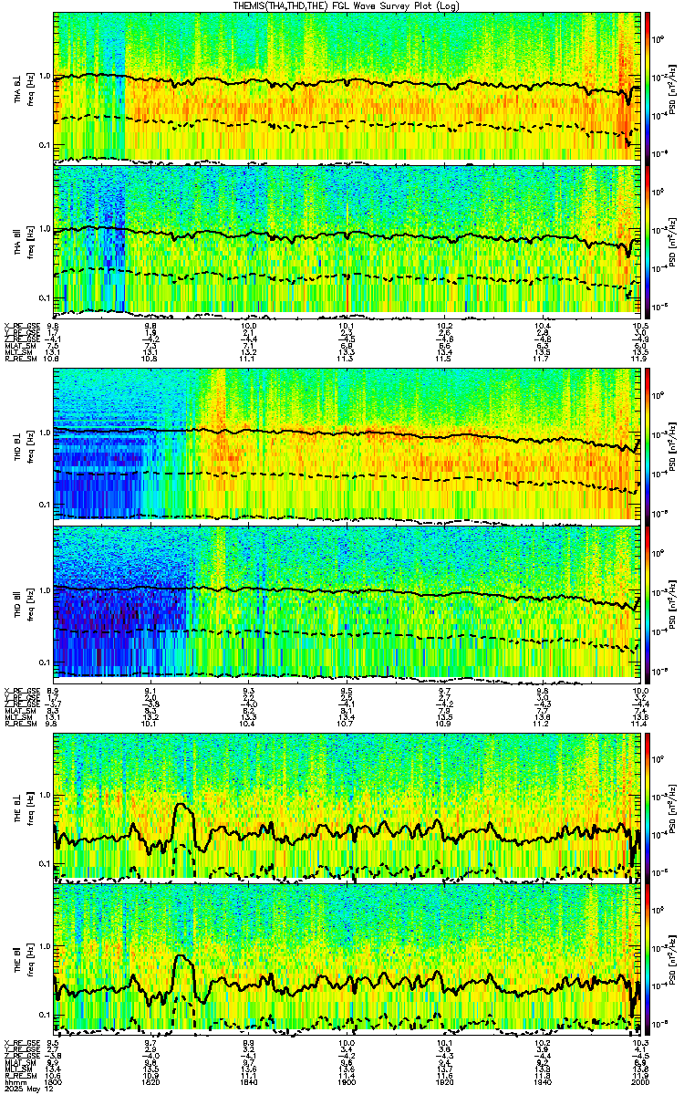Click the color bar beside THE B-perpendicular panel

[648, 806]
